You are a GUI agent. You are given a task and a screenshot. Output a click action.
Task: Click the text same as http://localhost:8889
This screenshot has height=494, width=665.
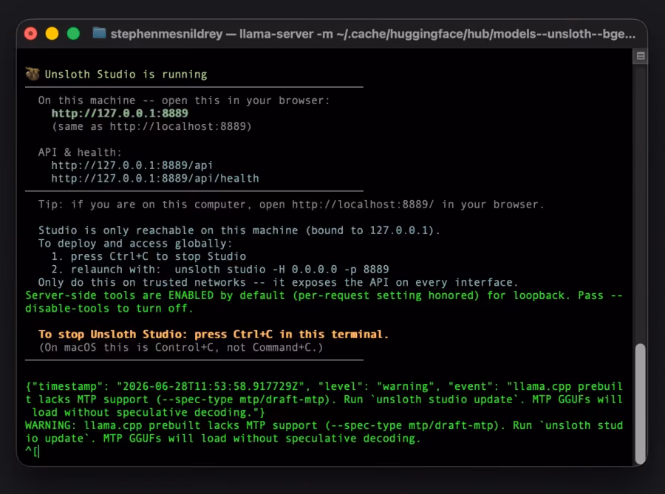pos(151,126)
